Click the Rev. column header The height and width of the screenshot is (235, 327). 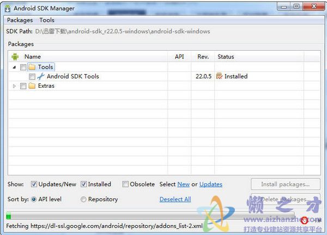click(203, 57)
